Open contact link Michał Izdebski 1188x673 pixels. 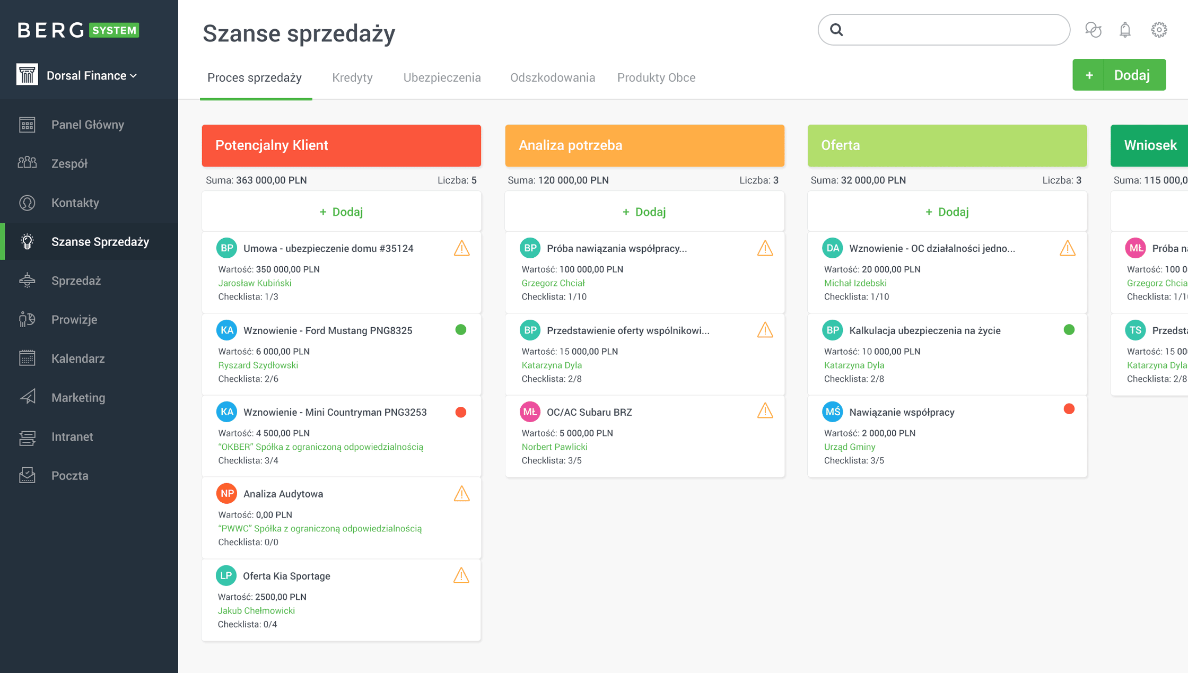(855, 283)
